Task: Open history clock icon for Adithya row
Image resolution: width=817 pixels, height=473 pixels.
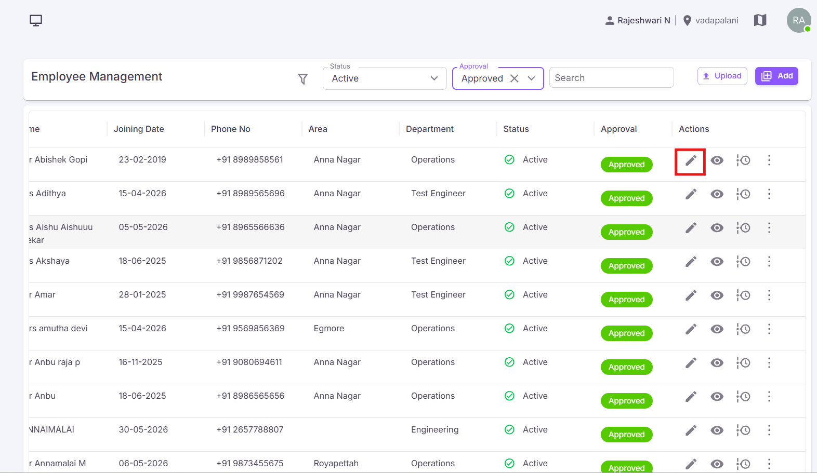Action: point(743,194)
